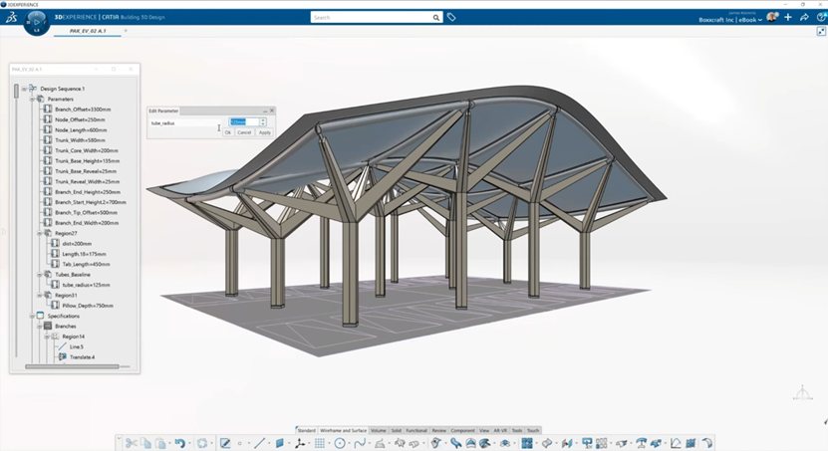Screen dimensions: 828x451
Task: Click the compass play button top left
Action: pyautogui.click(x=36, y=21)
